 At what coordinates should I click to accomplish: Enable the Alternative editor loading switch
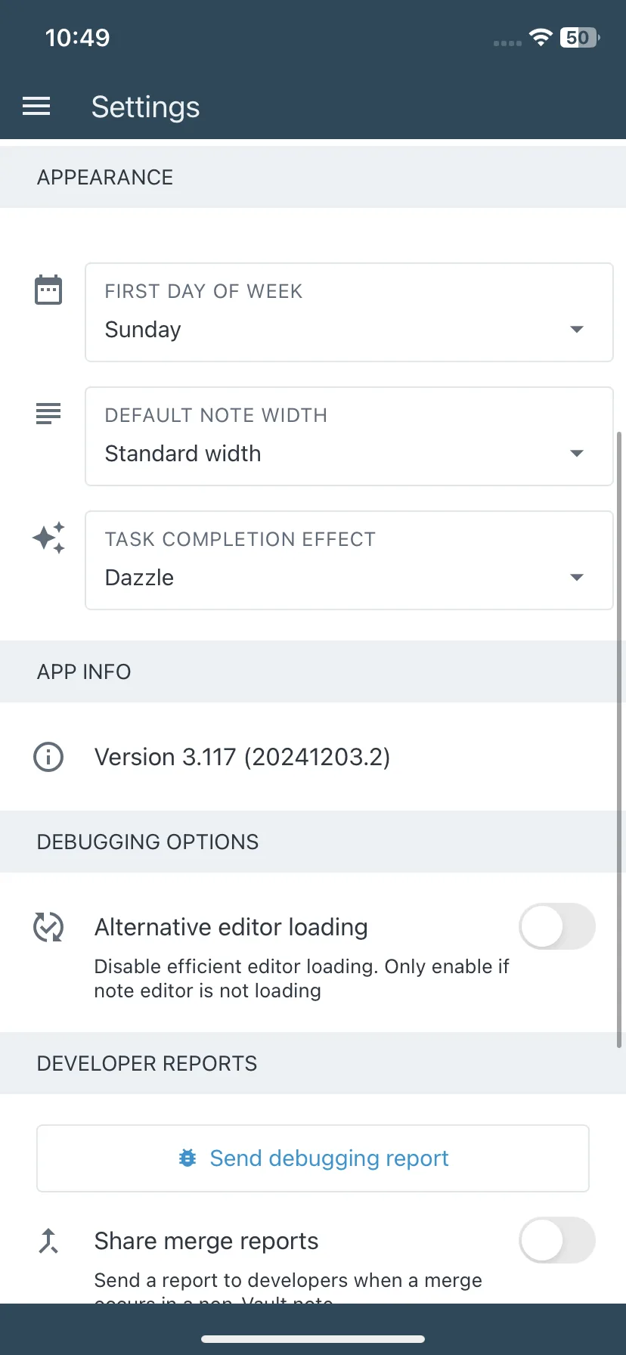point(557,926)
